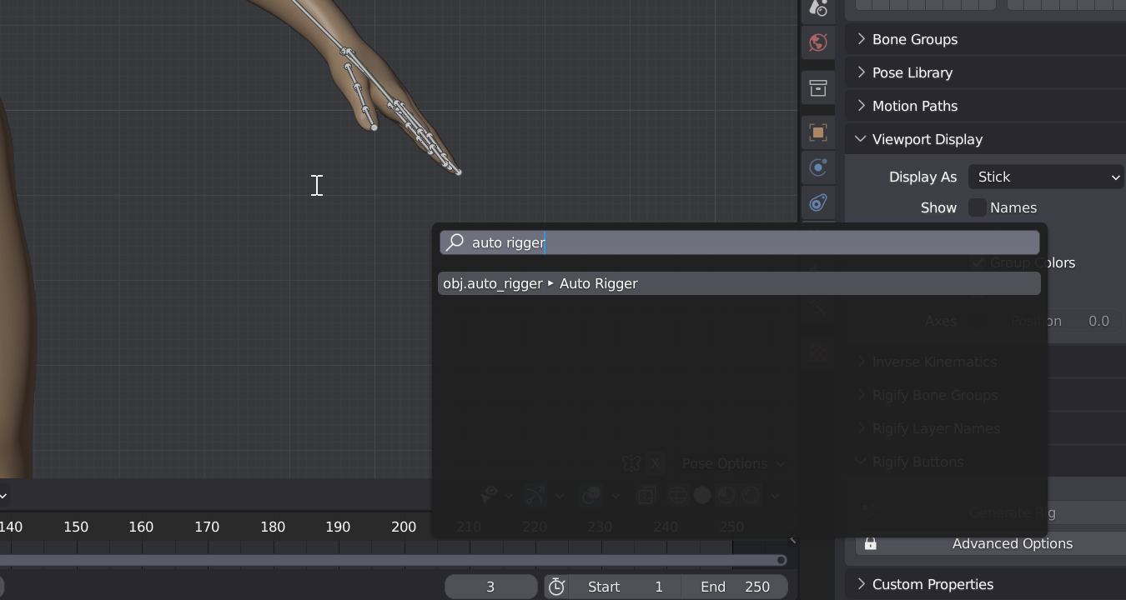
Task: Click the current frame field showing 3
Action: (490, 587)
